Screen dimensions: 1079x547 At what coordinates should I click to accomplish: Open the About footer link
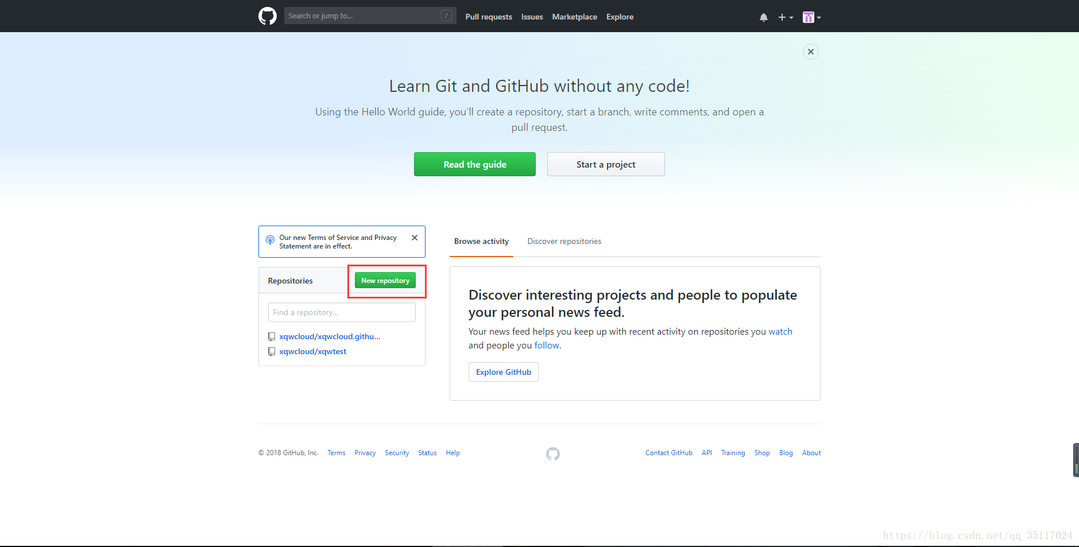tap(811, 453)
